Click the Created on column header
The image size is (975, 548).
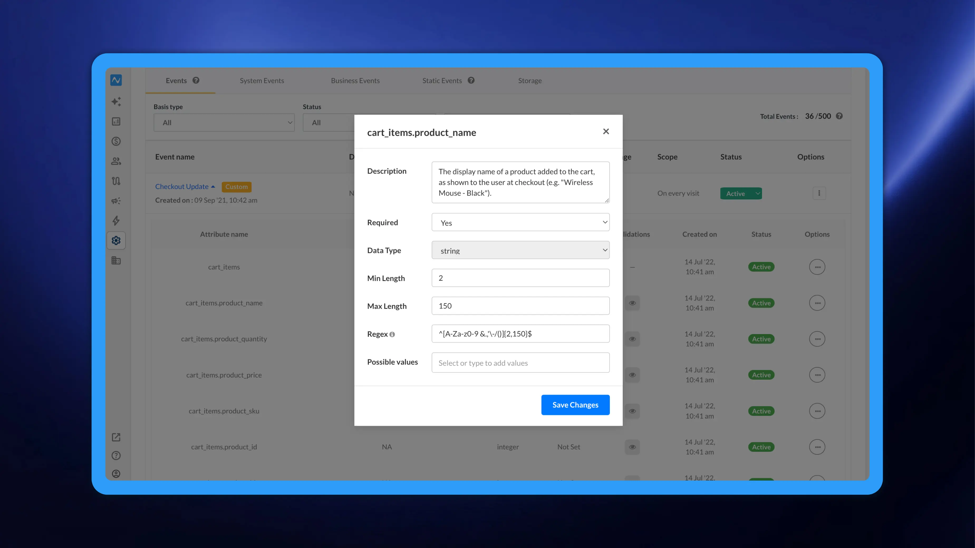[x=699, y=234]
